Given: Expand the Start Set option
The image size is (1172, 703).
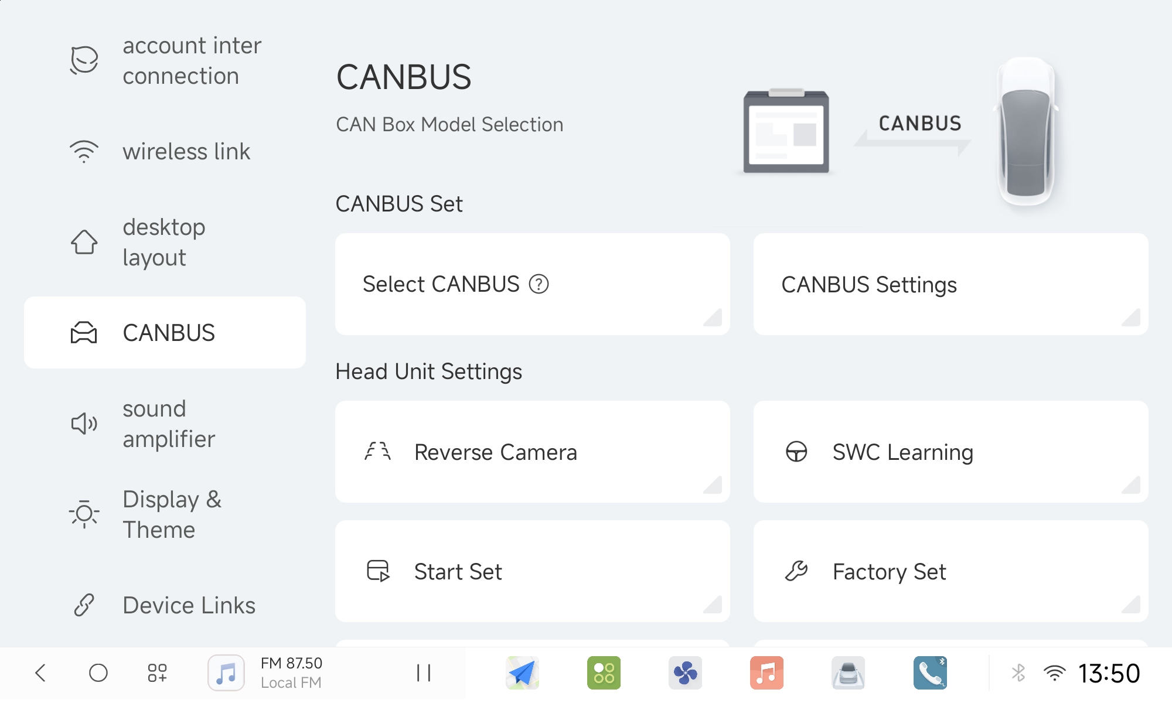Looking at the screenshot, I should 532,571.
